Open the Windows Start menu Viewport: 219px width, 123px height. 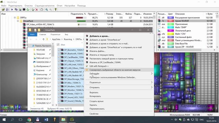click(4, 120)
